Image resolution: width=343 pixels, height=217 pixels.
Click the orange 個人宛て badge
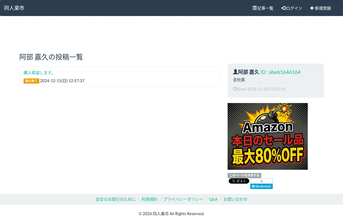[x=31, y=81]
